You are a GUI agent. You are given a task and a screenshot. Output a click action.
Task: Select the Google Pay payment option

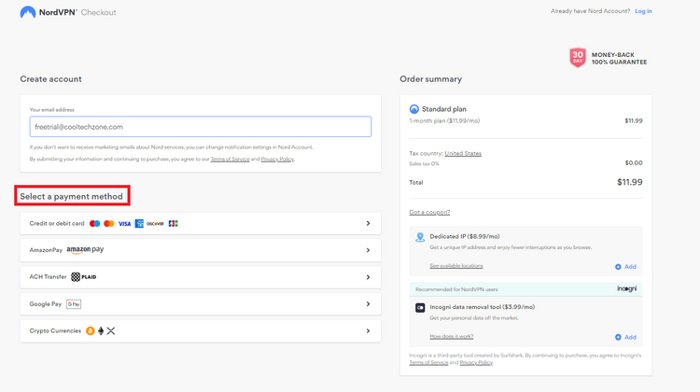[201, 304]
